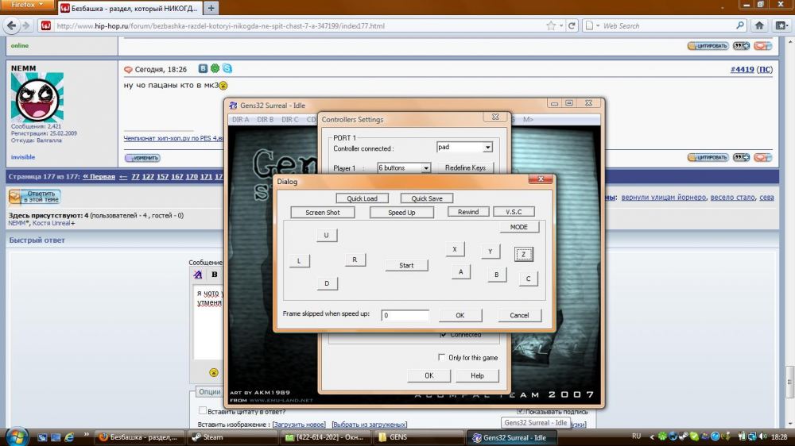
Task: Click the Start key button
Action: (x=406, y=265)
